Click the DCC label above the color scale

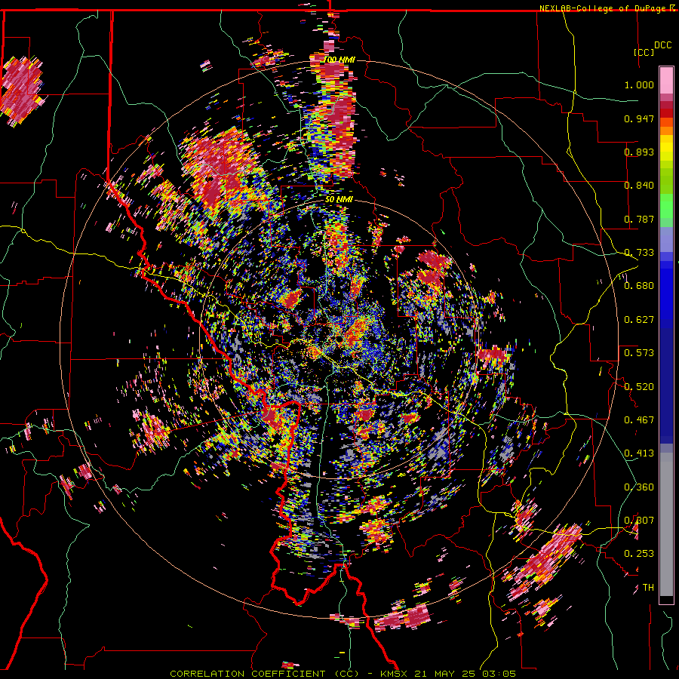(x=662, y=45)
